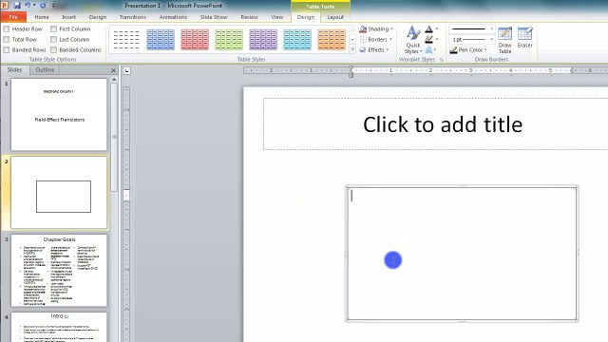The width and height of the screenshot is (608, 342).
Task: Click the Redo icon in quick access toolbar
Action: coord(43,6)
